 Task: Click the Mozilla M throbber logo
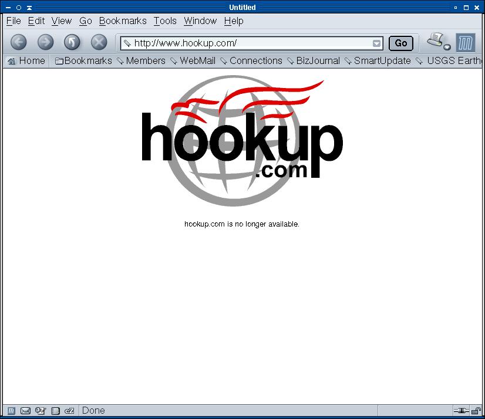466,43
